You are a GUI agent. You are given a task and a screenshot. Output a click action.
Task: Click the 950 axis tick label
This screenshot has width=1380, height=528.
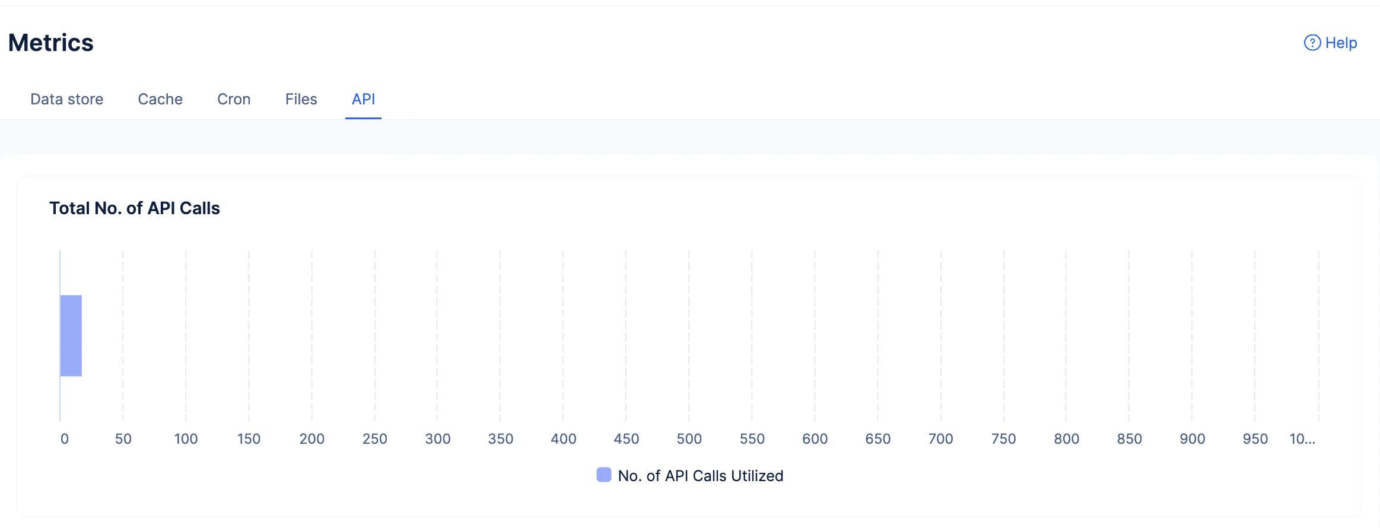[x=1255, y=439]
